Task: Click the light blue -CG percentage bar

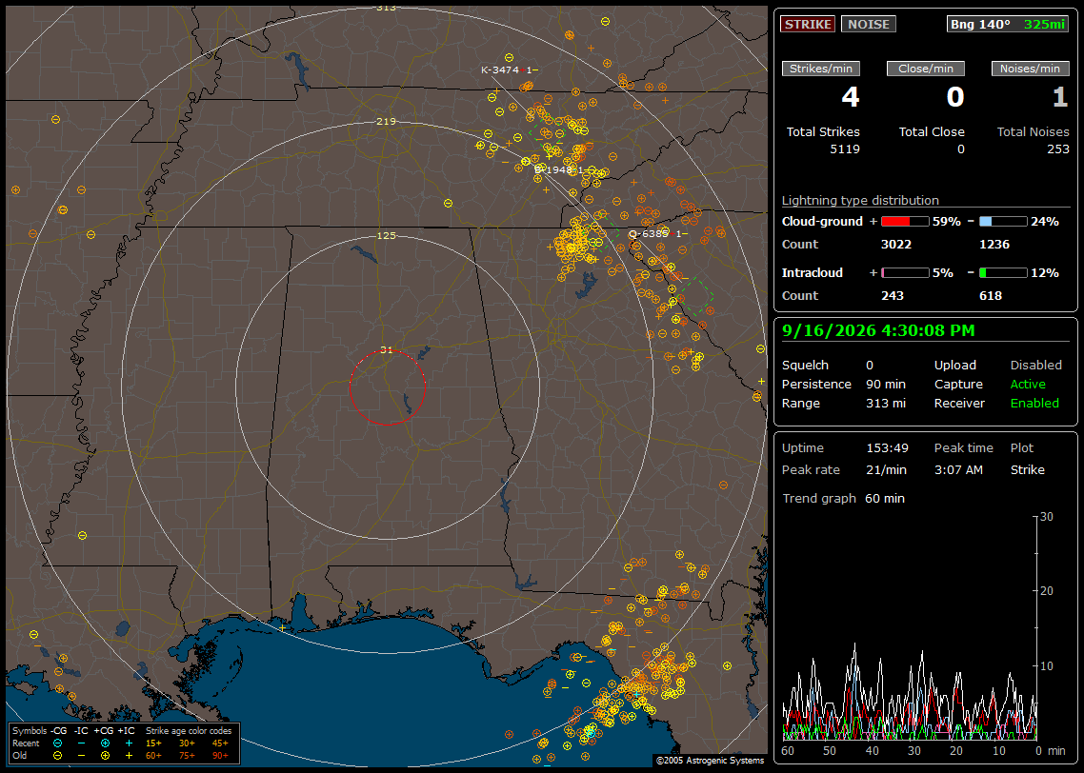Action: click(x=1003, y=222)
